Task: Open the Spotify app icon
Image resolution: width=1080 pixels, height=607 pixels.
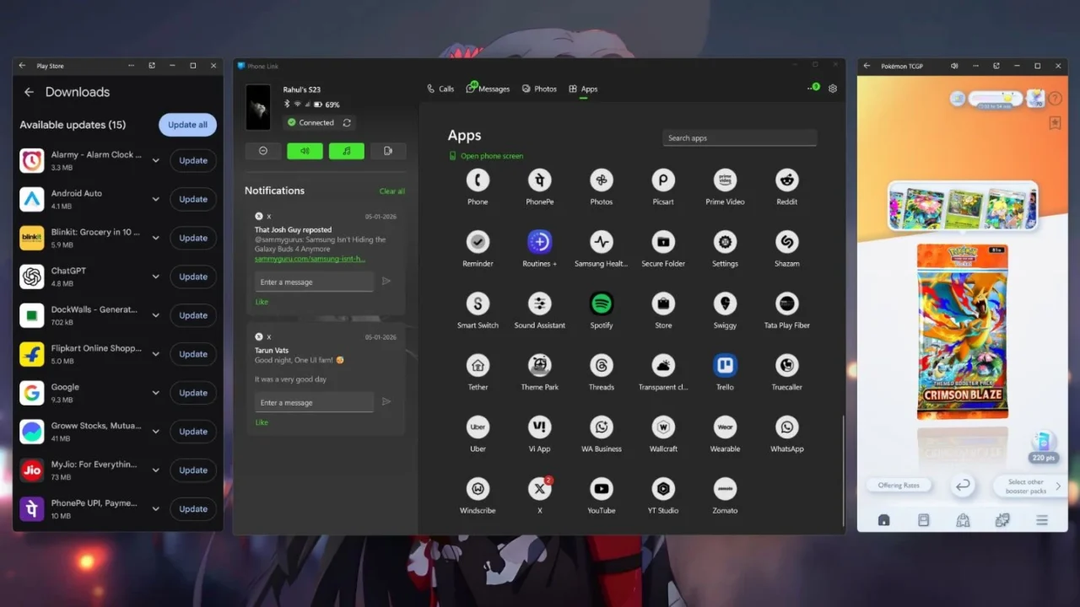Action: 601,303
